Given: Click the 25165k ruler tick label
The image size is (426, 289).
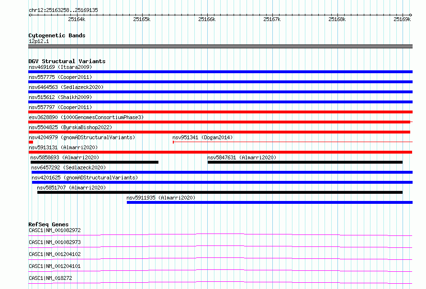Looking at the screenshot, I should [x=142, y=19].
